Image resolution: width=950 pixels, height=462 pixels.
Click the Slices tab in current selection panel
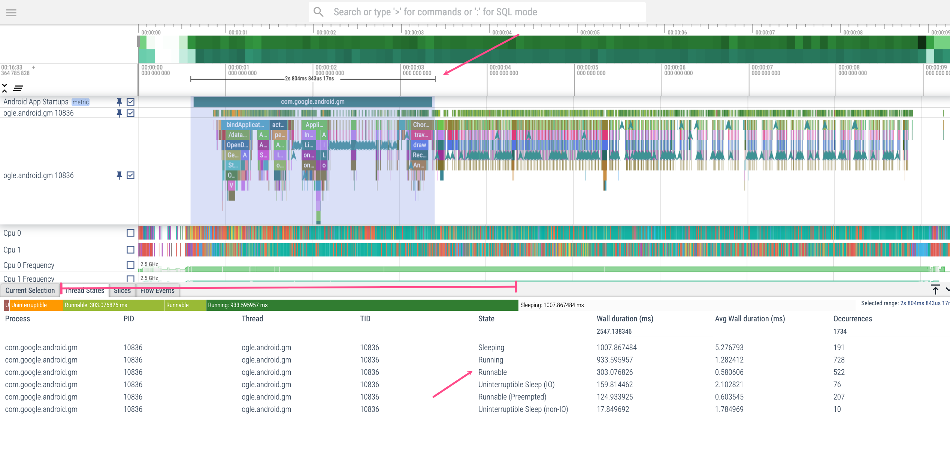click(x=121, y=290)
